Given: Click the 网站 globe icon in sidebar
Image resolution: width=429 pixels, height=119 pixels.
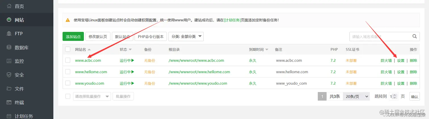Looking at the screenshot, I should coord(9,20).
